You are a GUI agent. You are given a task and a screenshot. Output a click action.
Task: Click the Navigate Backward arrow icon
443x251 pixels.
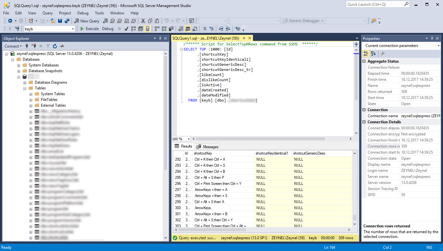click(x=10, y=21)
